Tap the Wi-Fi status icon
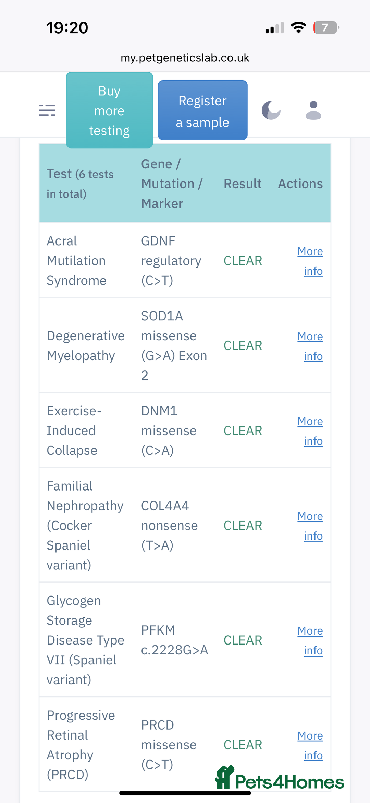Screen dimensions: 370x803 click(x=298, y=27)
